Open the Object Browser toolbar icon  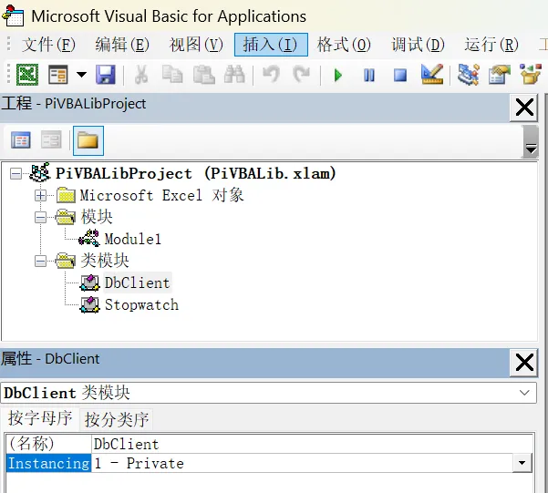click(x=531, y=75)
